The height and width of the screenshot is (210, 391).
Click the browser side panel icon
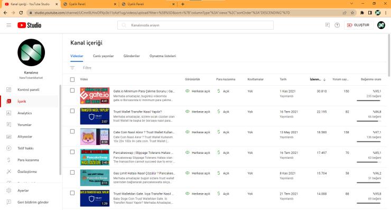[370, 13]
